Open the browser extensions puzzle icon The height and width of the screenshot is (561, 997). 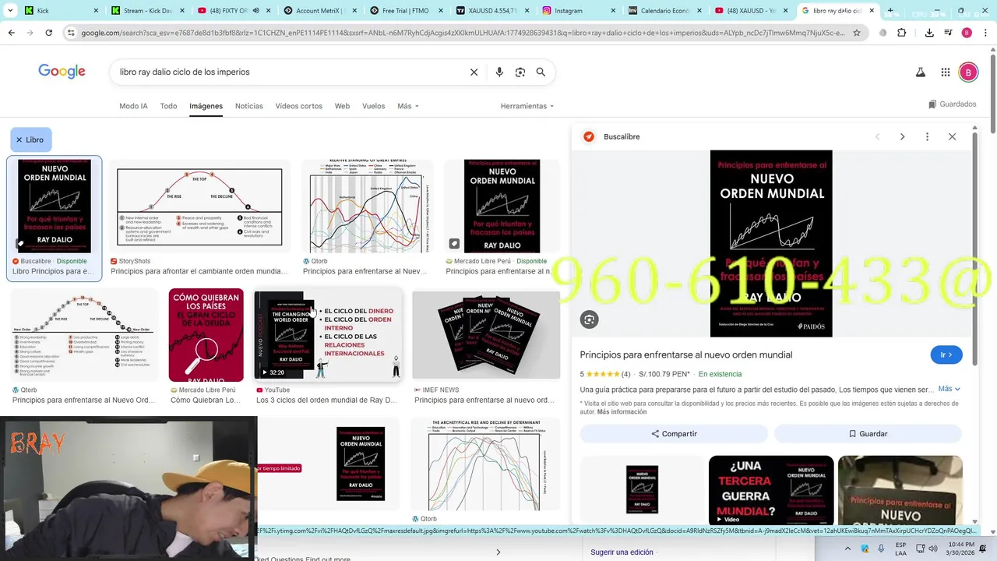coord(902,33)
